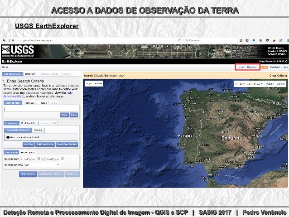
Task: Click the Add Coordinate button
Action: click(x=45, y=144)
